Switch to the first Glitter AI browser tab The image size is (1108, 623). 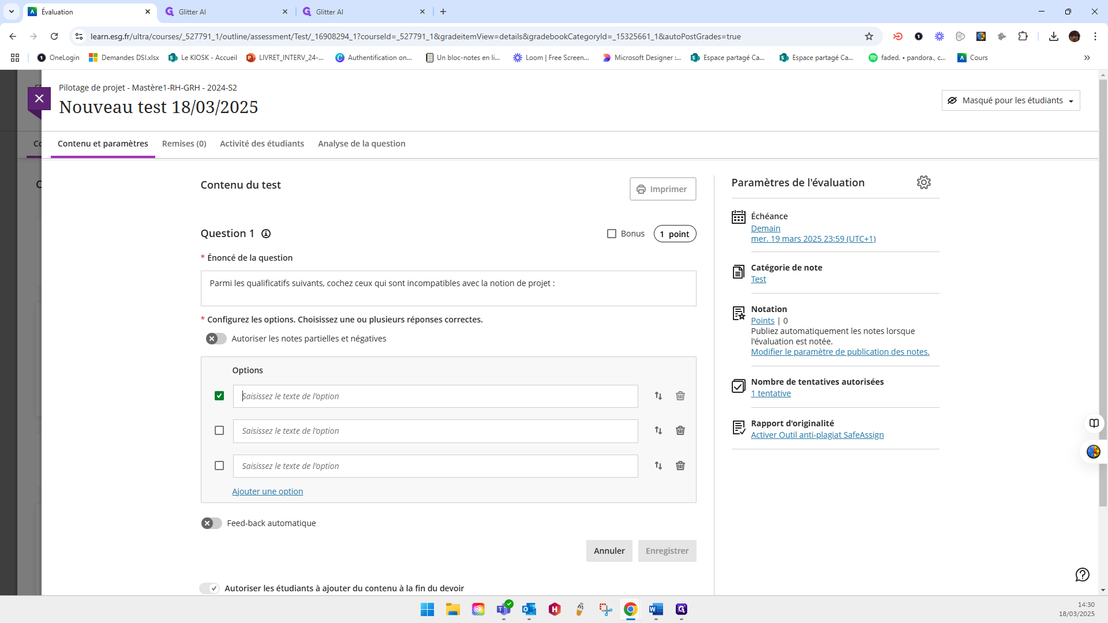226,12
